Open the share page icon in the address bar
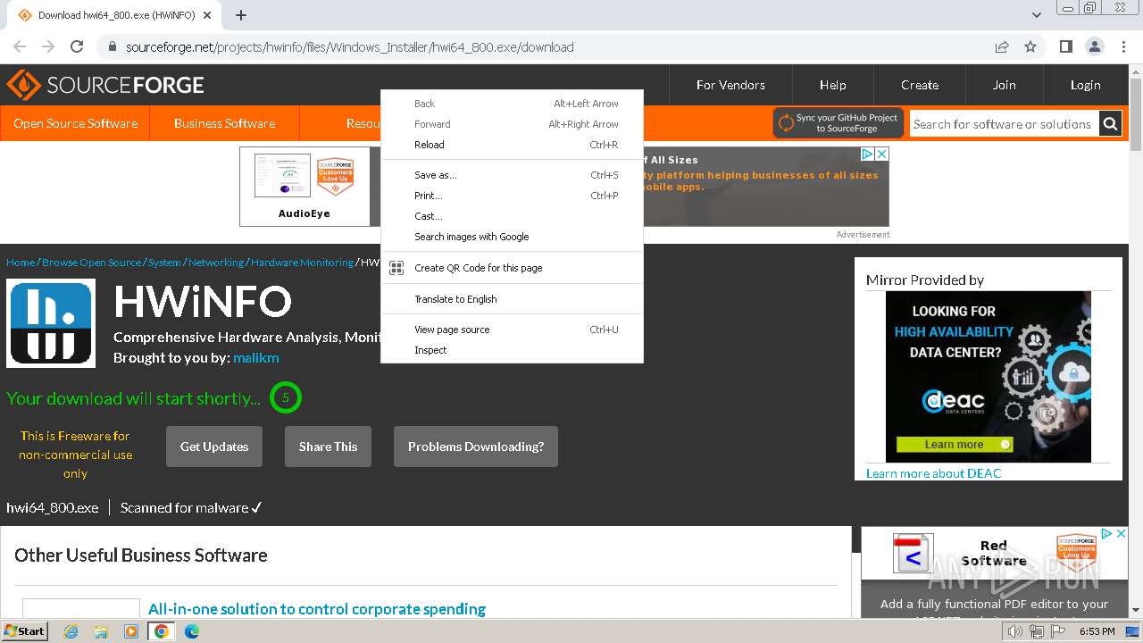This screenshot has height=643, width=1143. (x=1002, y=46)
